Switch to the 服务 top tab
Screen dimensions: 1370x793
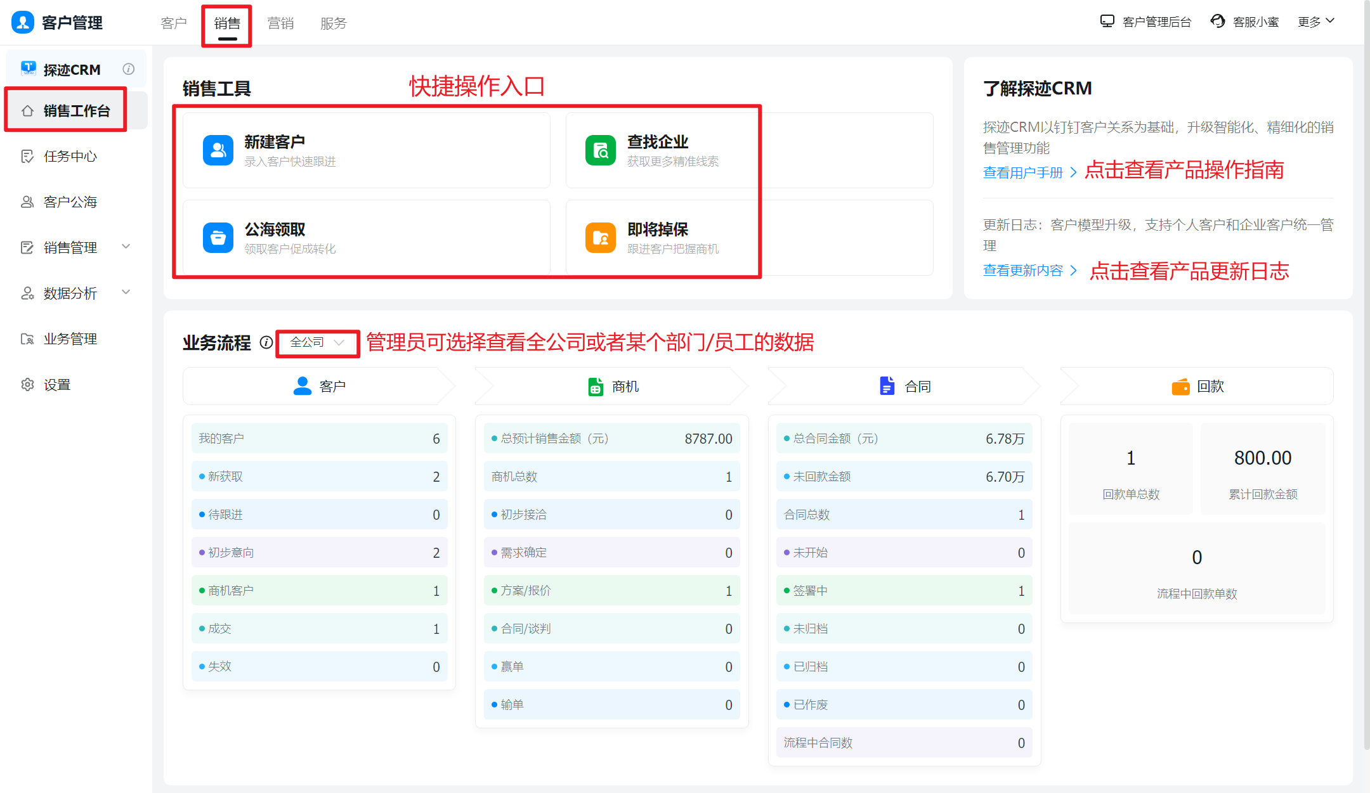click(334, 23)
